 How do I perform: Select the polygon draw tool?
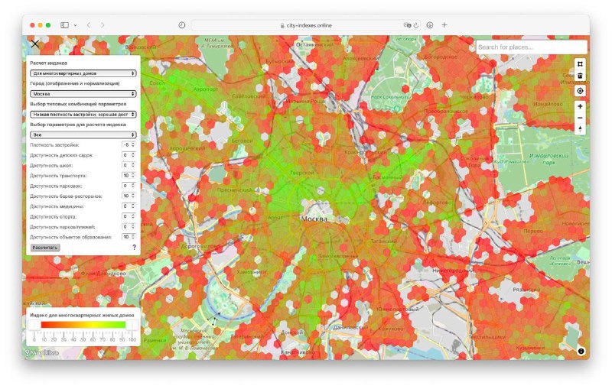[580, 64]
